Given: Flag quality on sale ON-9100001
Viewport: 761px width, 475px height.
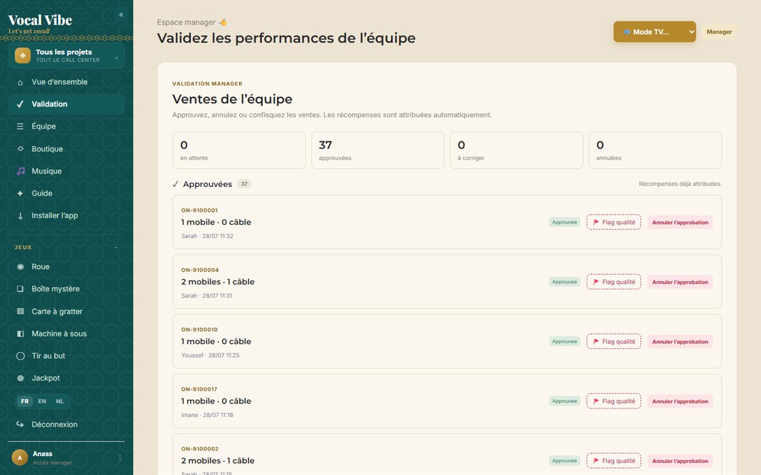Looking at the screenshot, I should click(614, 222).
